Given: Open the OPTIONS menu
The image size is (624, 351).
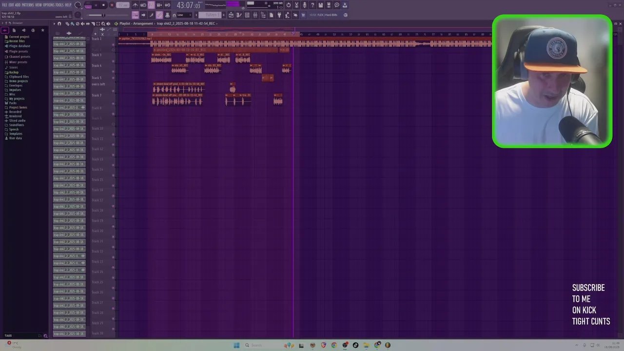Looking at the screenshot, I should coord(49,5).
